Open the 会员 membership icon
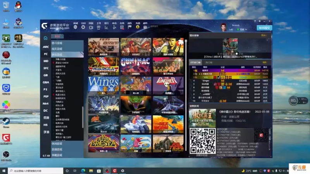 click(114, 27)
